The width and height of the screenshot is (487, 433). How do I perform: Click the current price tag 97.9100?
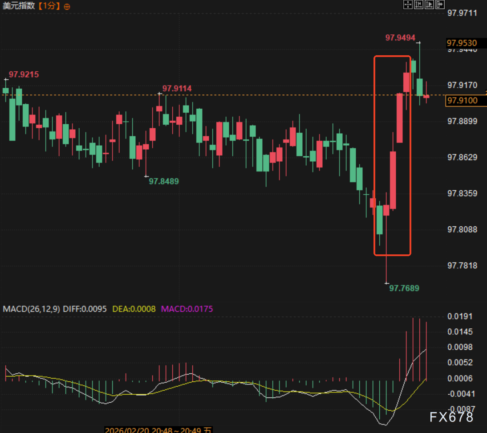(x=465, y=100)
